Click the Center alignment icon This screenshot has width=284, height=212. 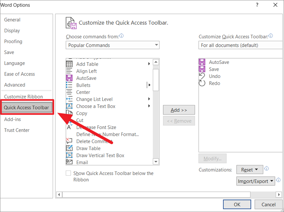(69, 92)
